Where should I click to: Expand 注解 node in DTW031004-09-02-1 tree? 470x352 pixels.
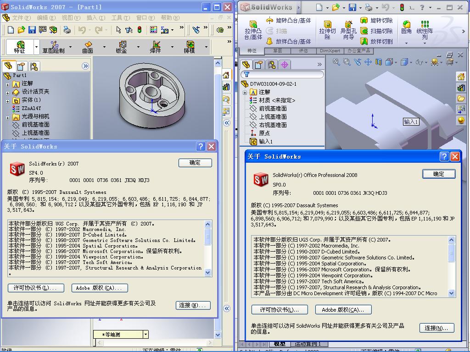pyautogui.click(x=245, y=93)
